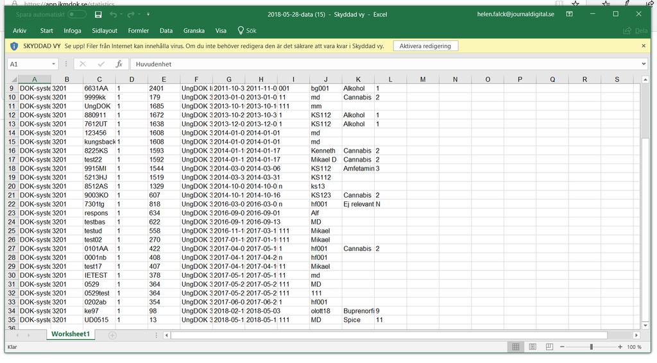Screen dimensions: 657x363
Task: Open the Formler ribbon tab
Action: [139, 31]
